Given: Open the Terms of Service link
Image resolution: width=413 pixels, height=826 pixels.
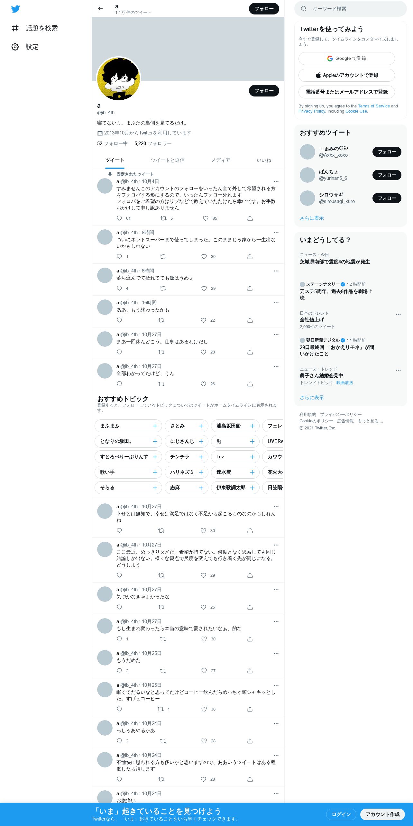Looking at the screenshot, I should pos(374,106).
